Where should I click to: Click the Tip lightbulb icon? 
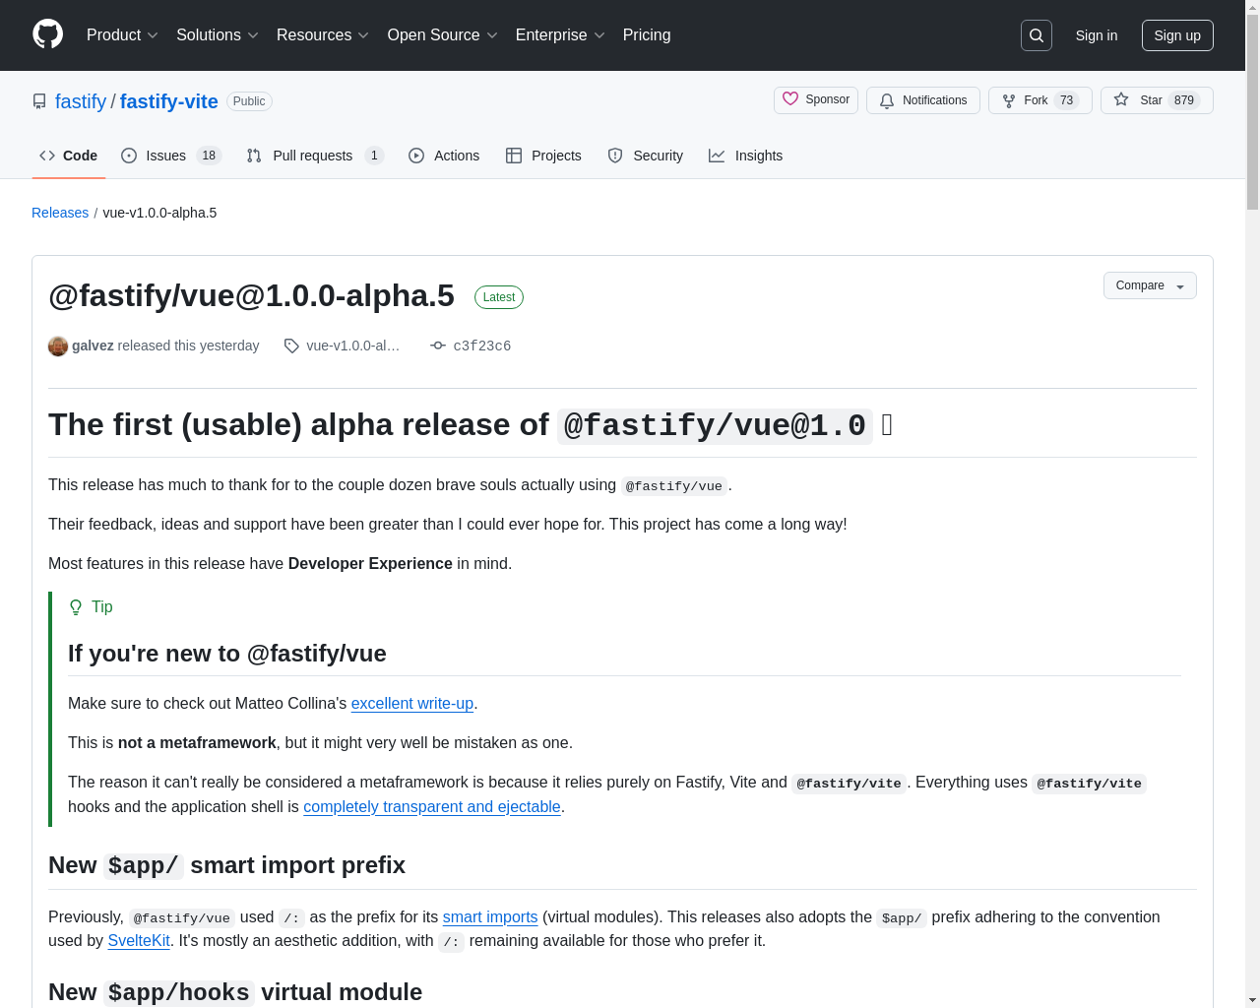(76, 607)
